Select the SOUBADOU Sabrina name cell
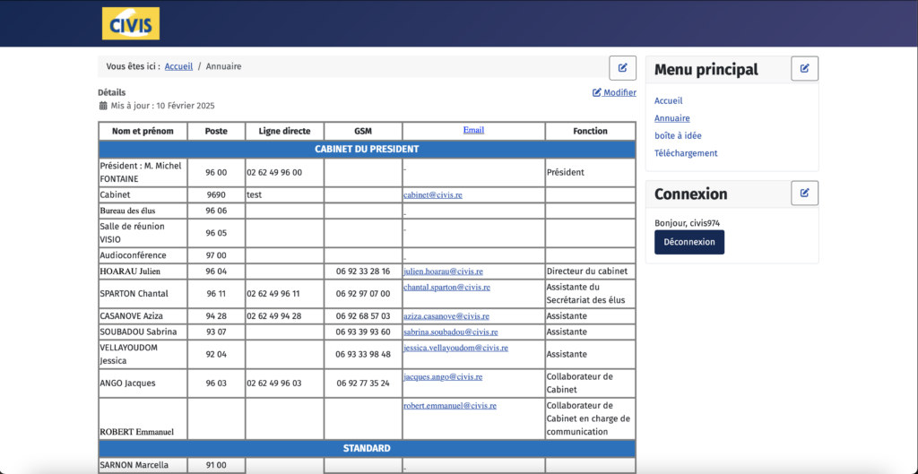Screen dimensions: 918x474 [x=143, y=332]
